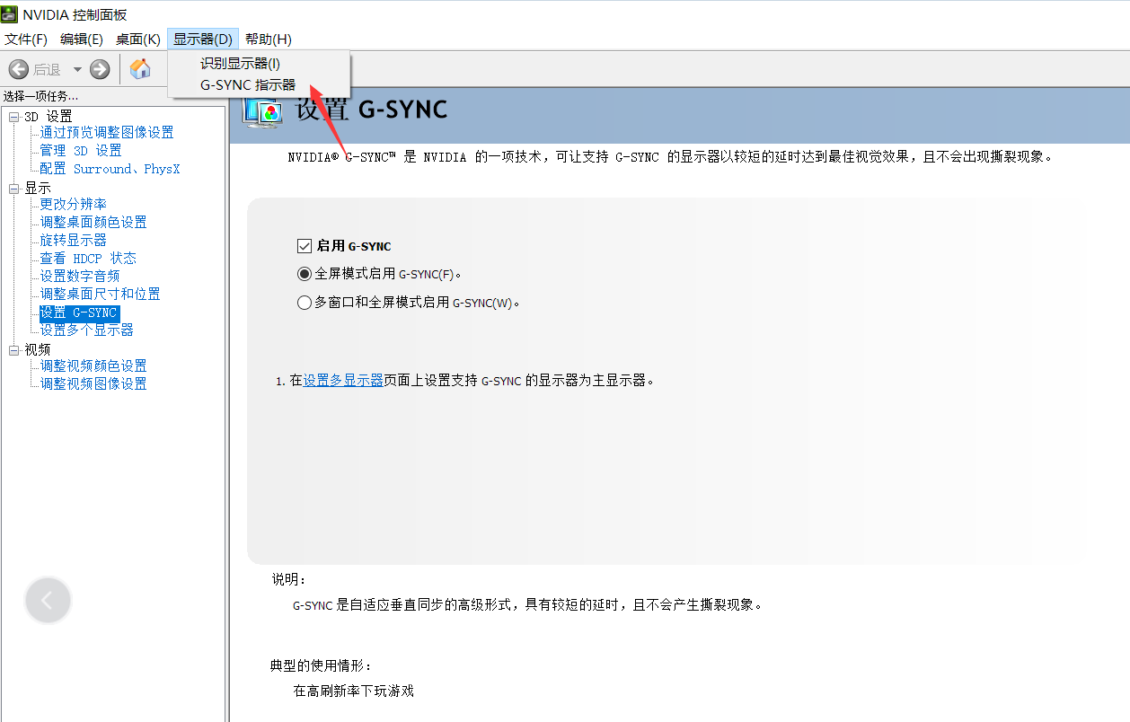The width and height of the screenshot is (1130, 722).
Task: Click the 后退 label in toolbar
Action: (48, 69)
